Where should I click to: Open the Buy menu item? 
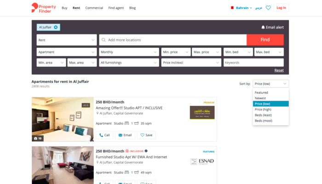coord(64,8)
